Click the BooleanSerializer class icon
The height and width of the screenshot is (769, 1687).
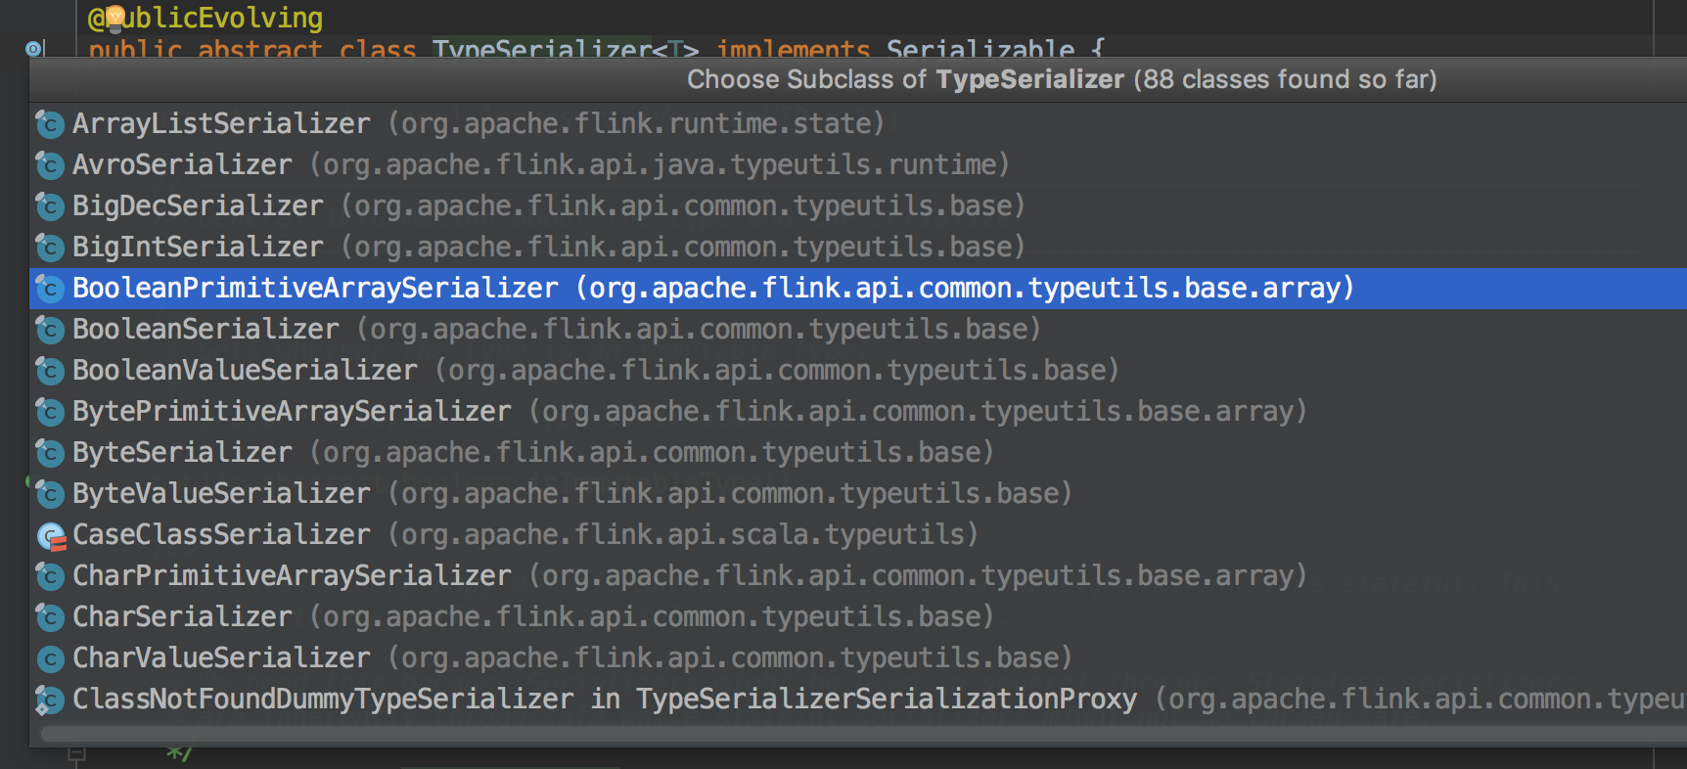(50, 330)
